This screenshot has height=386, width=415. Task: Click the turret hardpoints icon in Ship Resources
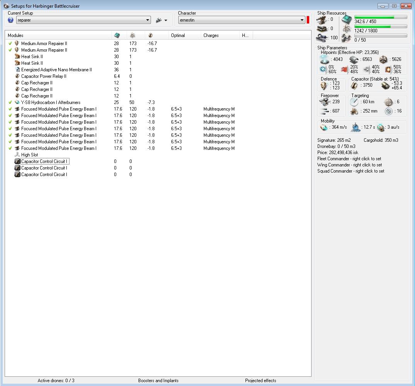[322, 20]
